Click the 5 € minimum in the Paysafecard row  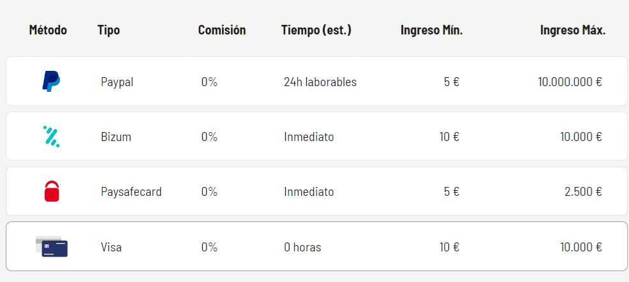coord(451,191)
